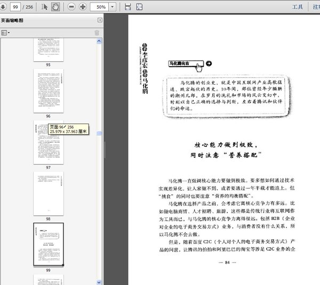Click thumbnail panel scroll up arrow
The height and width of the screenshot is (285, 320).
99,42
